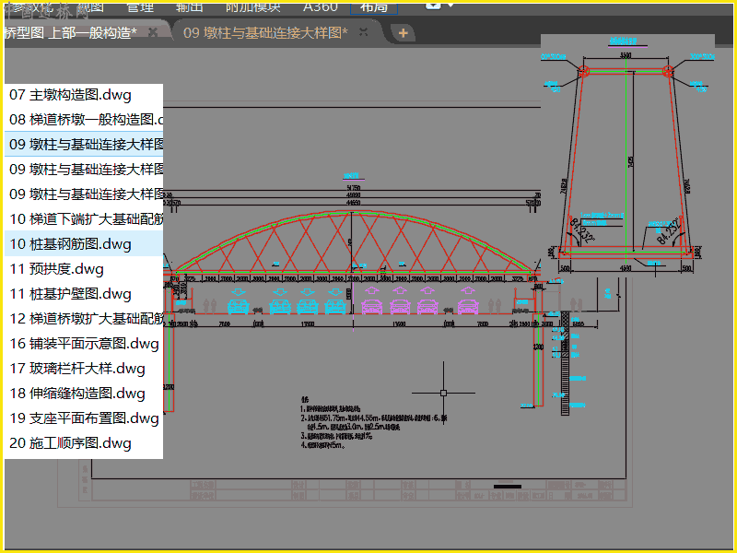Activate the 09 墩柱与基础连接大样图 file tab
737x553 pixels.
point(264,33)
